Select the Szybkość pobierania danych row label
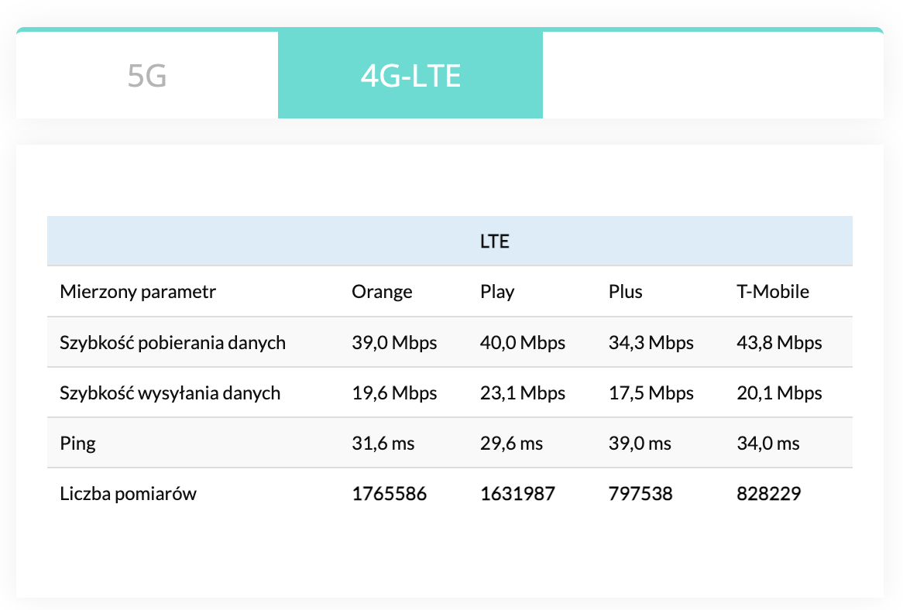Viewport: 903px width, 610px height. (173, 342)
